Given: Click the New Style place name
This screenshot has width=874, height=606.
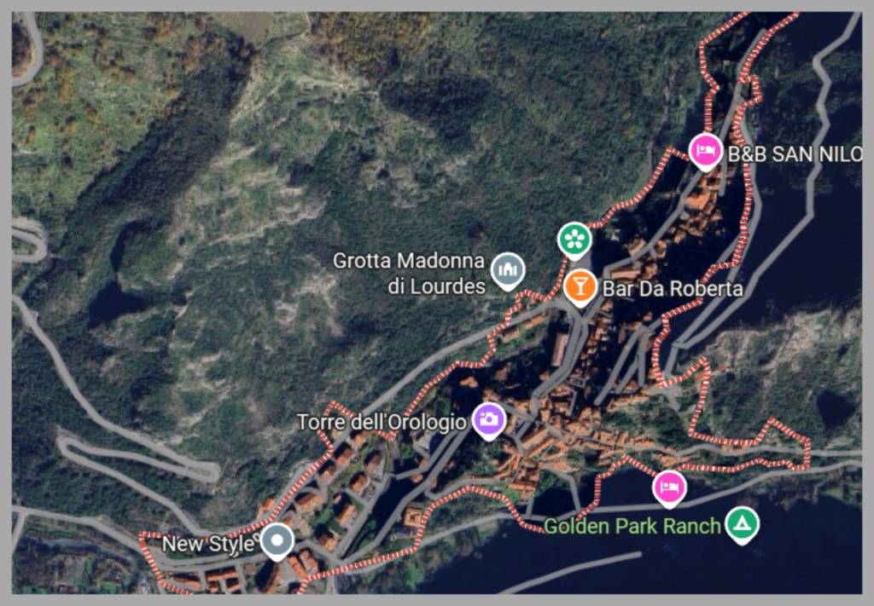Looking at the screenshot, I should [208, 544].
